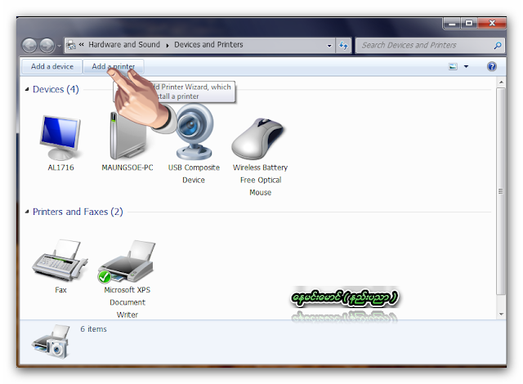
Task: Select the Microsoft XPS Document Writer icon
Action: 127,261
